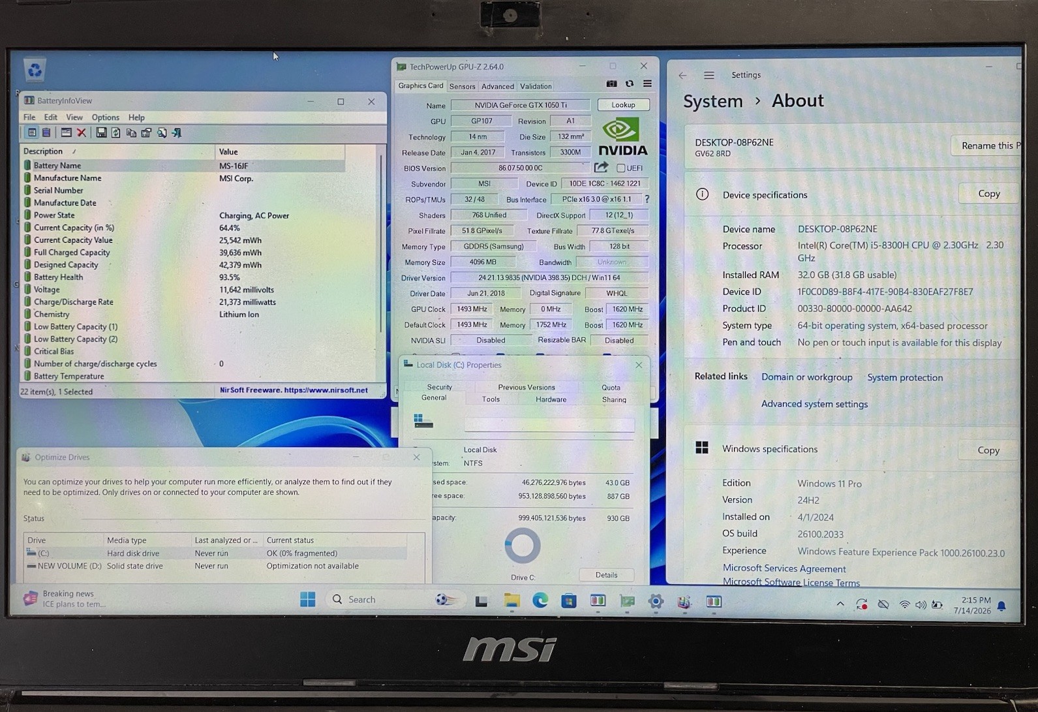Click the Task View icon on taskbar
Screen dimensions: 1038x712
(x=481, y=601)
